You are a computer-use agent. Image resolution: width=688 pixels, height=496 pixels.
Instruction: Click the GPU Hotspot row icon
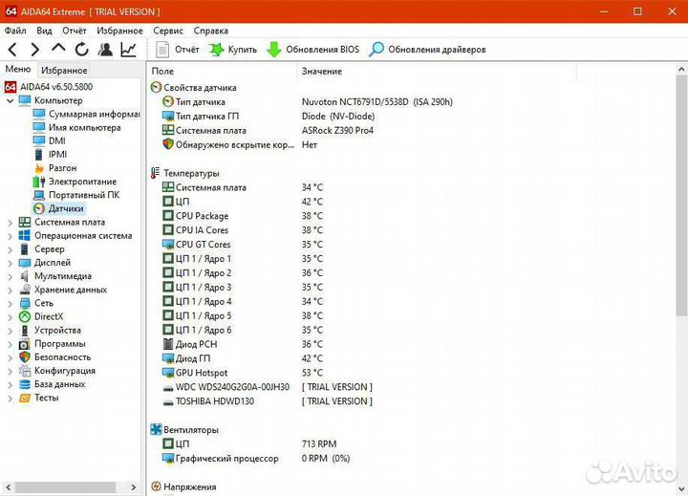168,373
